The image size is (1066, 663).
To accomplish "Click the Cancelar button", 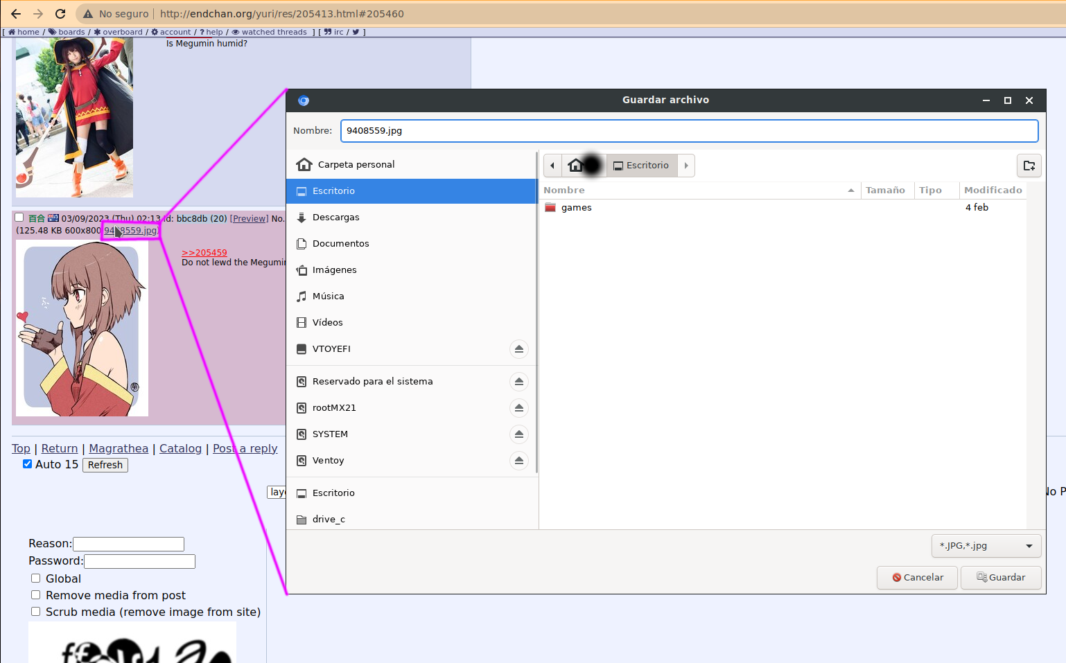I will coord(917,578).
